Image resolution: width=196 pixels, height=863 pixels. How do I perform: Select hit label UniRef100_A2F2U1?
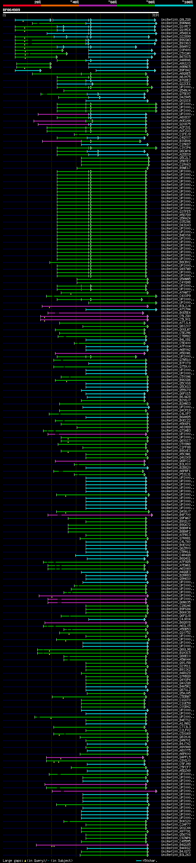[x=176, y=127]
